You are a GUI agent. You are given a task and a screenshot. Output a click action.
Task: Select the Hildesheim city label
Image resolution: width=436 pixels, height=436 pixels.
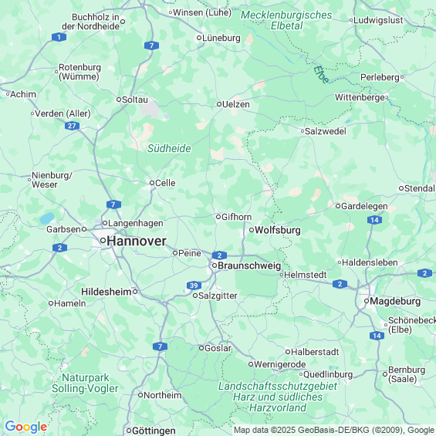(x=106, y=292)
